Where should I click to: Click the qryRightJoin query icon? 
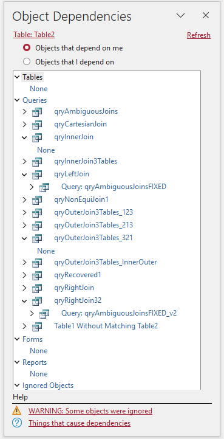click(x=37, y=288)
